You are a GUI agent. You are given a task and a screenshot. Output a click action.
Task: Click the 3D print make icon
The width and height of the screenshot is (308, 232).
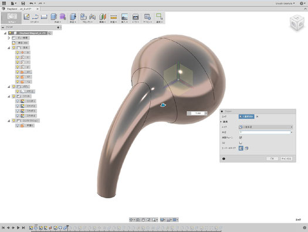click(x=136, y=16)
